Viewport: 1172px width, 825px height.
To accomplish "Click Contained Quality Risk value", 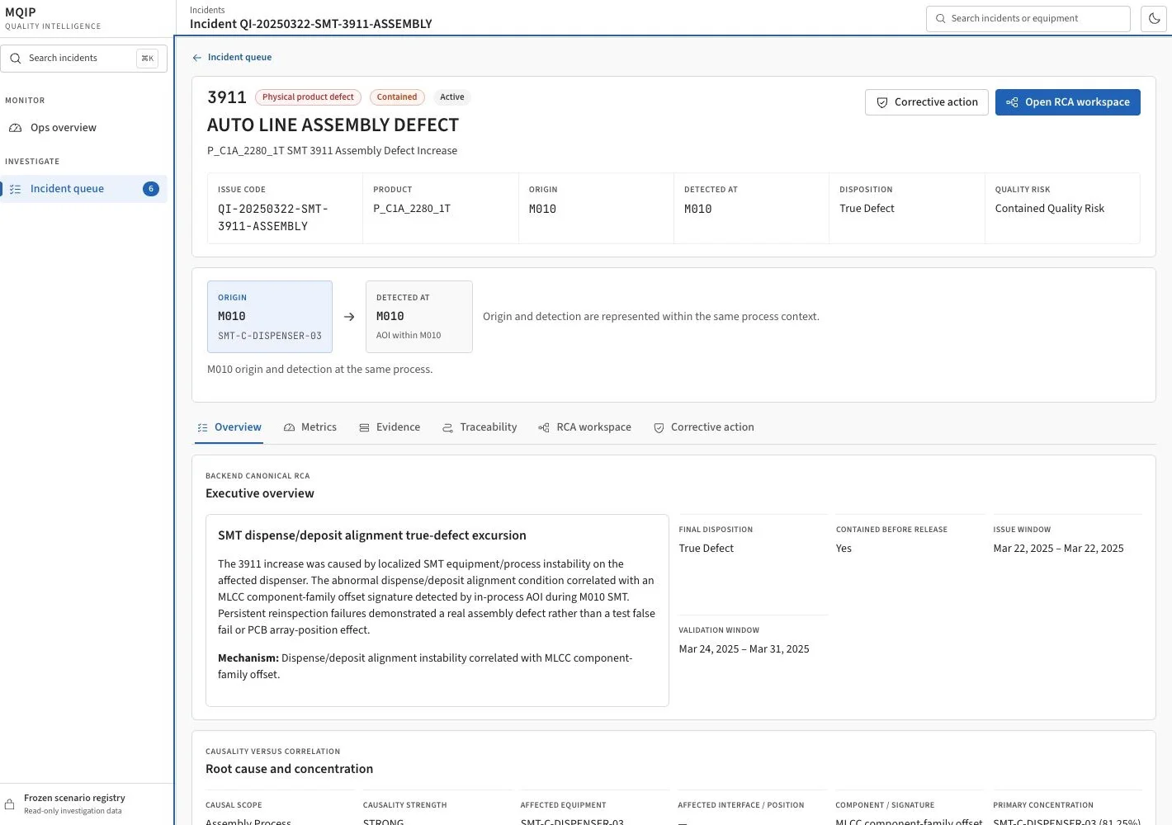I will [1049, 209].
